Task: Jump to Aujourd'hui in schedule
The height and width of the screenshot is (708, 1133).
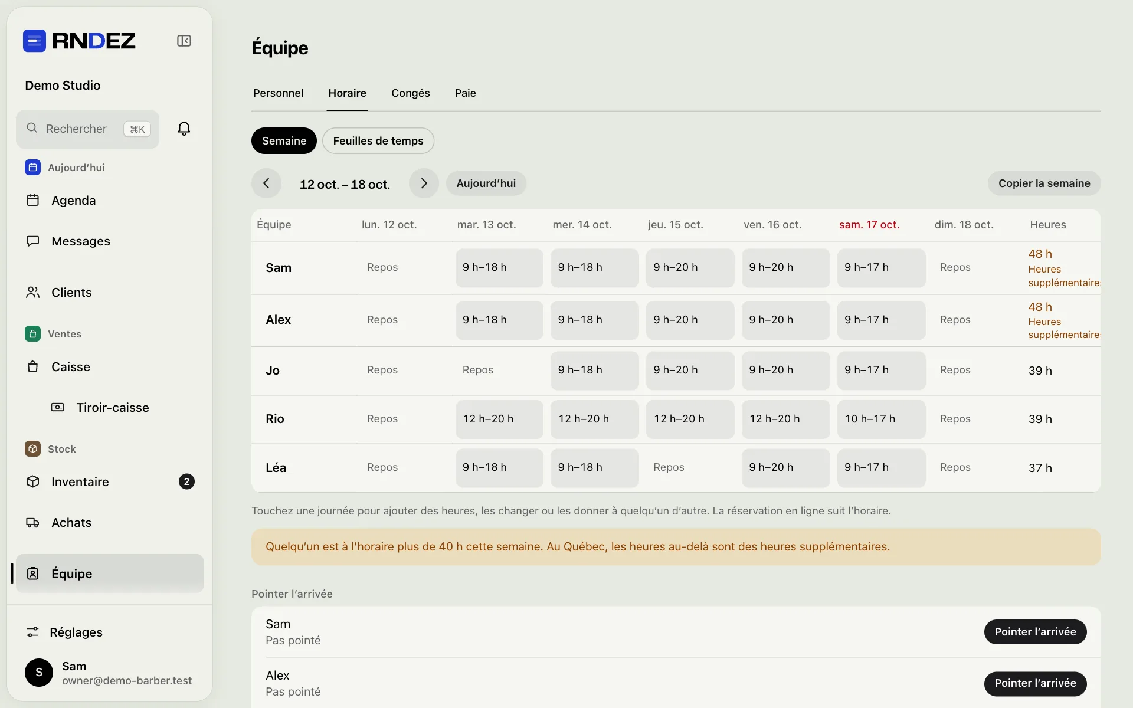Action: [x=486, y=183]
